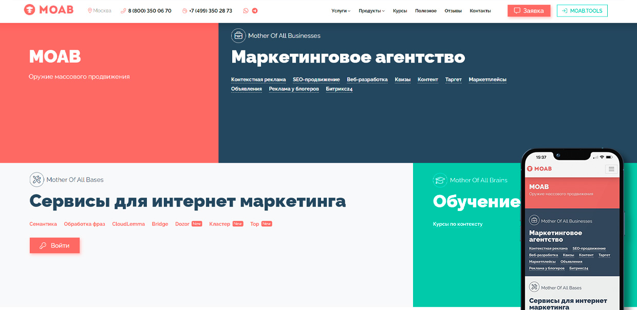
Task: Open the Контент link in the dark agency block
Action: pos(428,80)
